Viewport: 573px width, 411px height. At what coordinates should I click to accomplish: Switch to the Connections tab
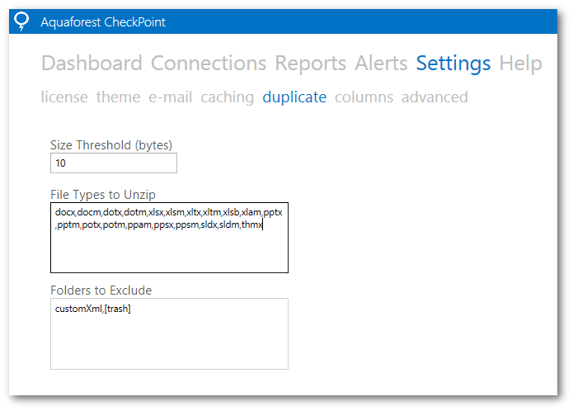(x=209, y=64)
